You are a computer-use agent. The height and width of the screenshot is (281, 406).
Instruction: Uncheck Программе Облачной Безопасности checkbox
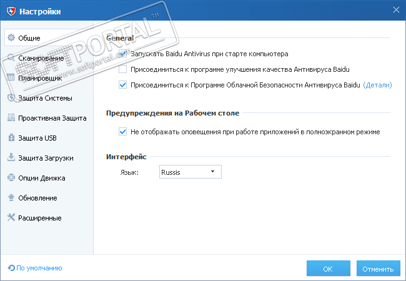click(x=122, y=84)
